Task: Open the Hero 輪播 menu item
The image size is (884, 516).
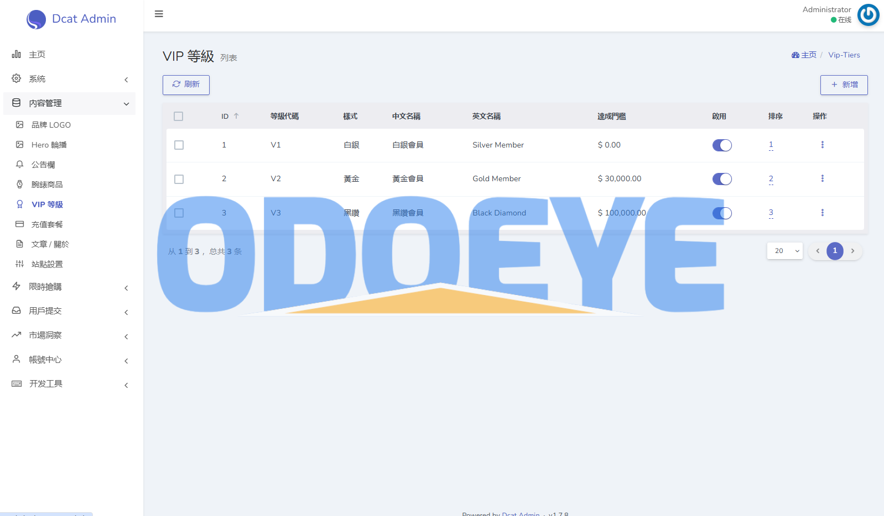Action: (x=69, y=145)
